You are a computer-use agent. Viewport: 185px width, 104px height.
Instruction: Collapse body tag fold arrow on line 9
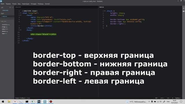click(x=21, y=30)
